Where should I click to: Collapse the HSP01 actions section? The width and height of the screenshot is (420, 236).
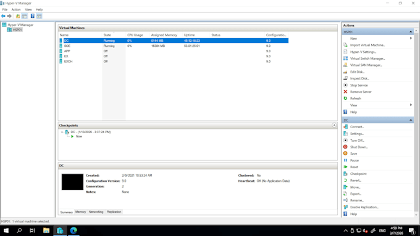coord(411,32)
